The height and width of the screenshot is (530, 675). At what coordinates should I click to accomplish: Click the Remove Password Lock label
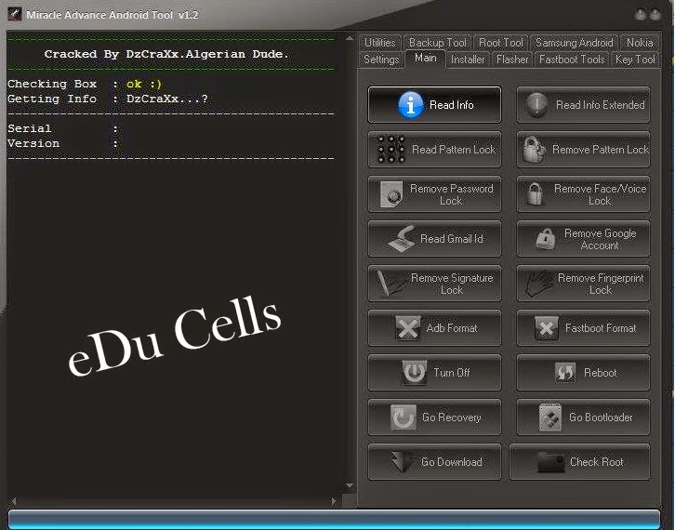click(x=452, y=194)
